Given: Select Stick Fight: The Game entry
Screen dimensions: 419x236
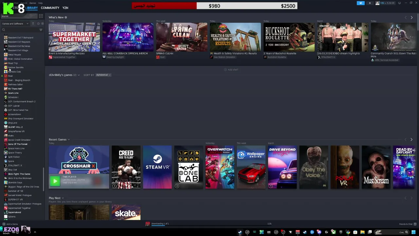Looking at the screenshot, I should [x=19, y=174].
